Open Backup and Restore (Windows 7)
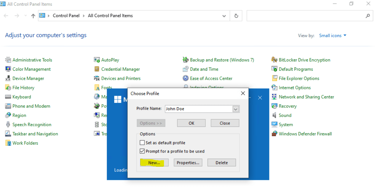The height and width of the screenshot is (193, 375). (222, 60)
